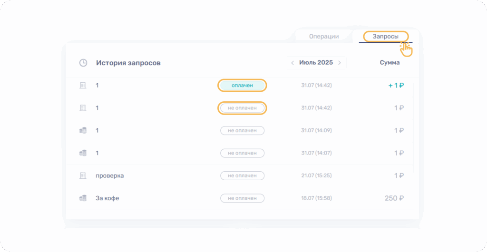Viewport: 487px width, 252px height.
Task: Switch to the Операции tab
Action: coord(324,37)
